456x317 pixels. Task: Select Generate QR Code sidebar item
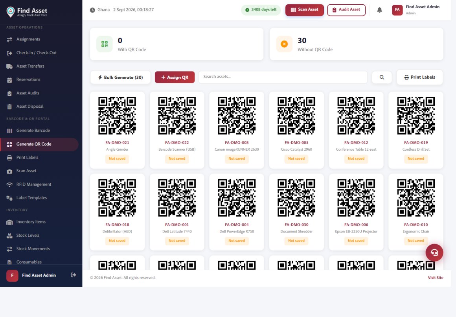click(x=39, y=144)
